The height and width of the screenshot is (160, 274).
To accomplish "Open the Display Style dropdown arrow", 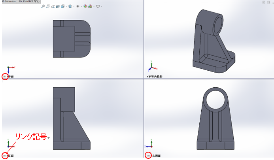I will (74, 6).
